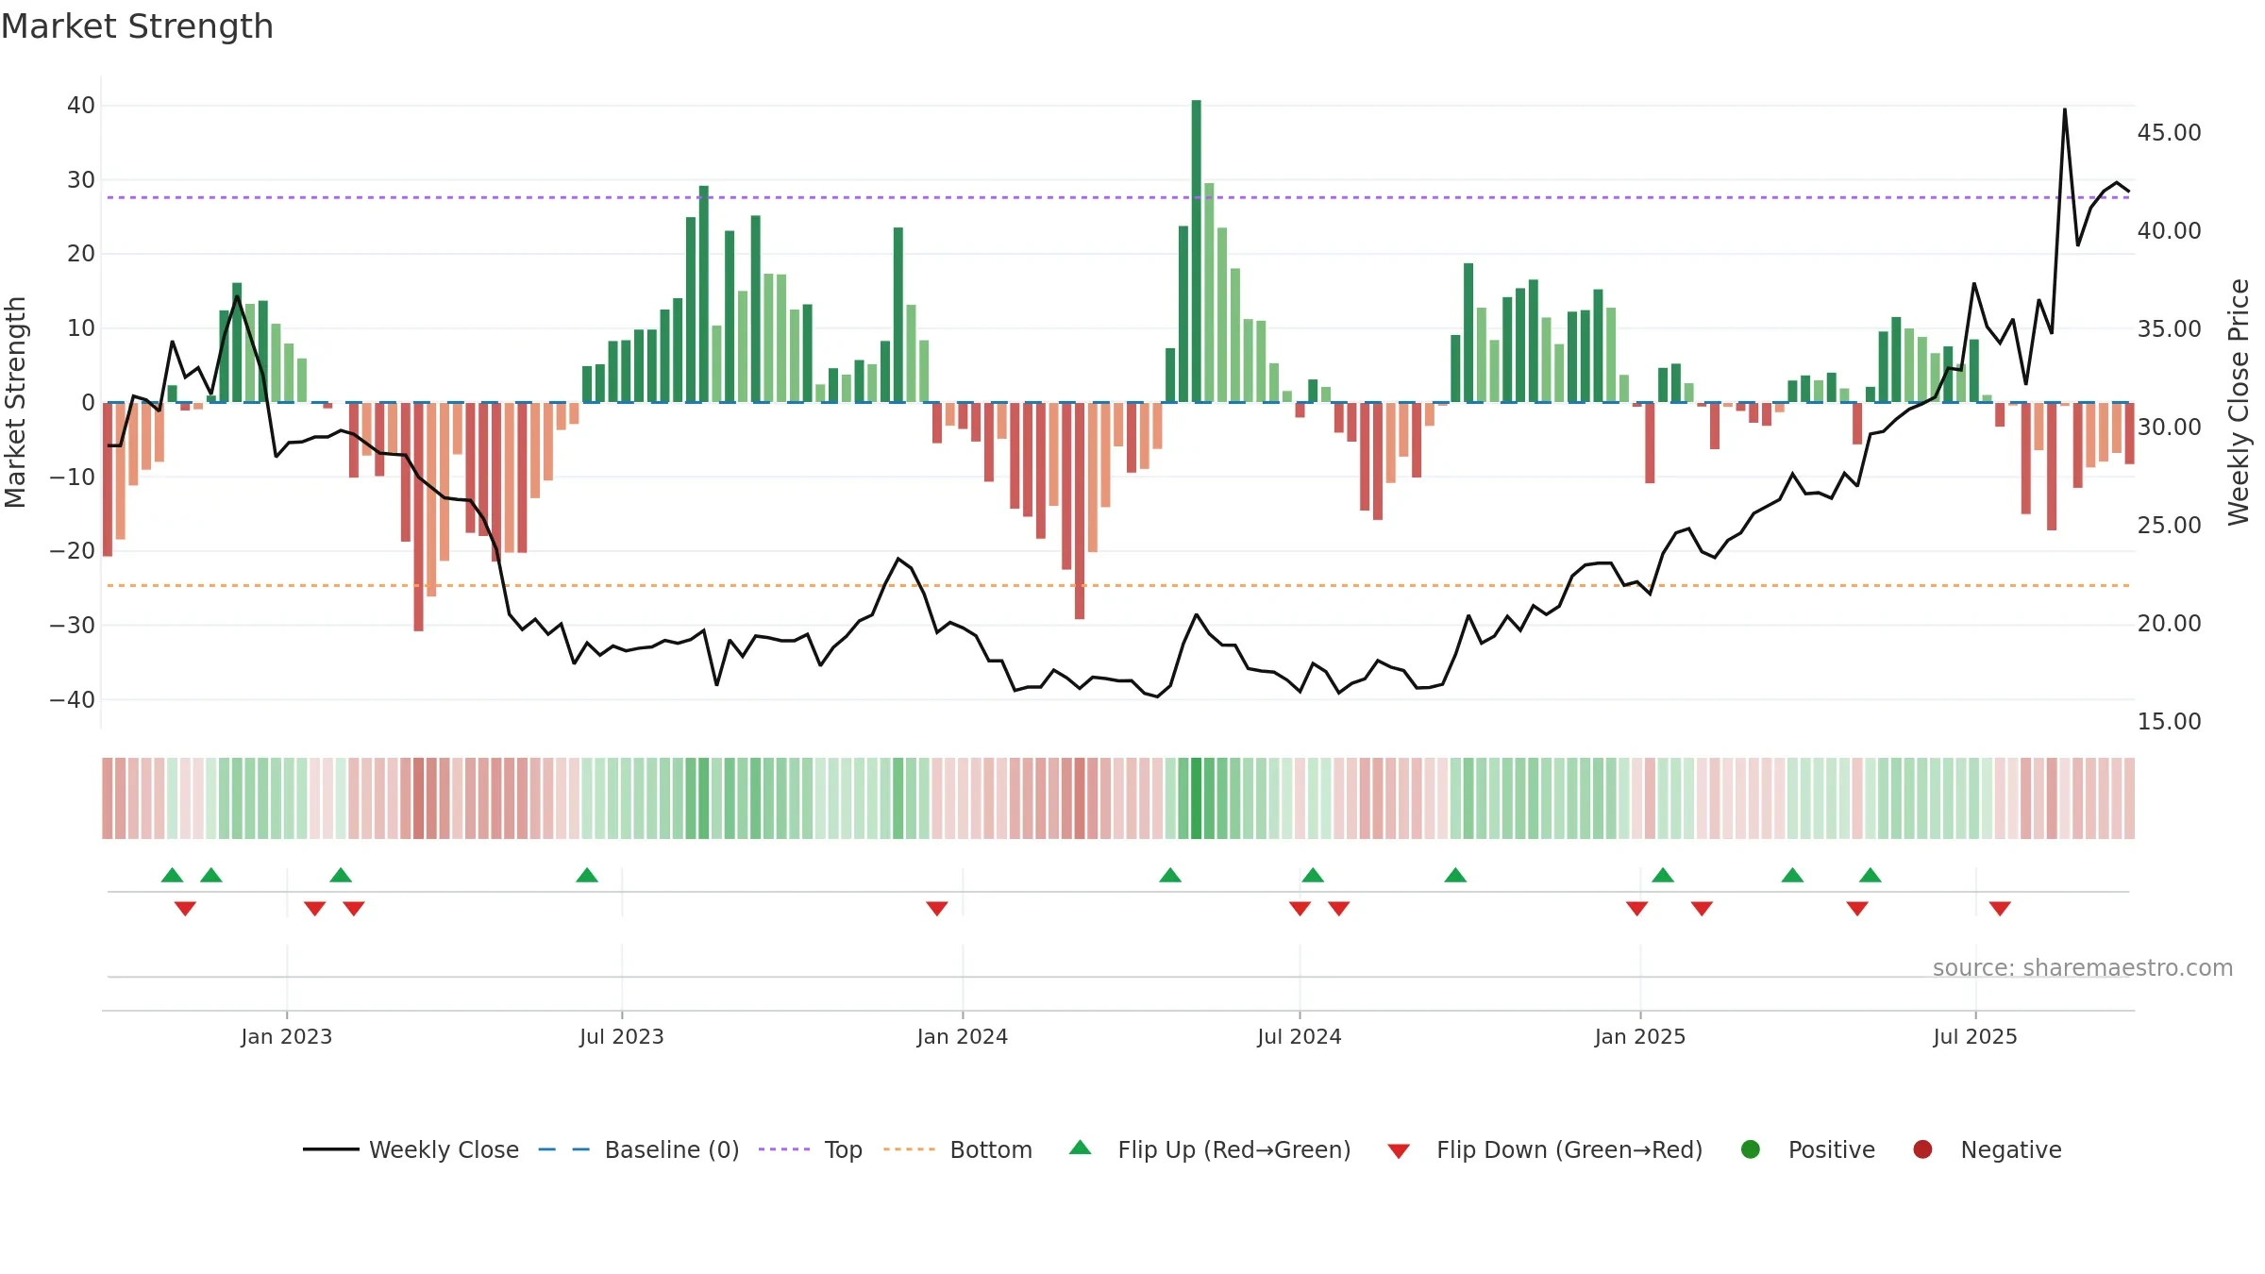This screenshot has height=1274, width=2265.
Task: Select the leftmost green flip-up triangle marker
Action: (172, 875)
